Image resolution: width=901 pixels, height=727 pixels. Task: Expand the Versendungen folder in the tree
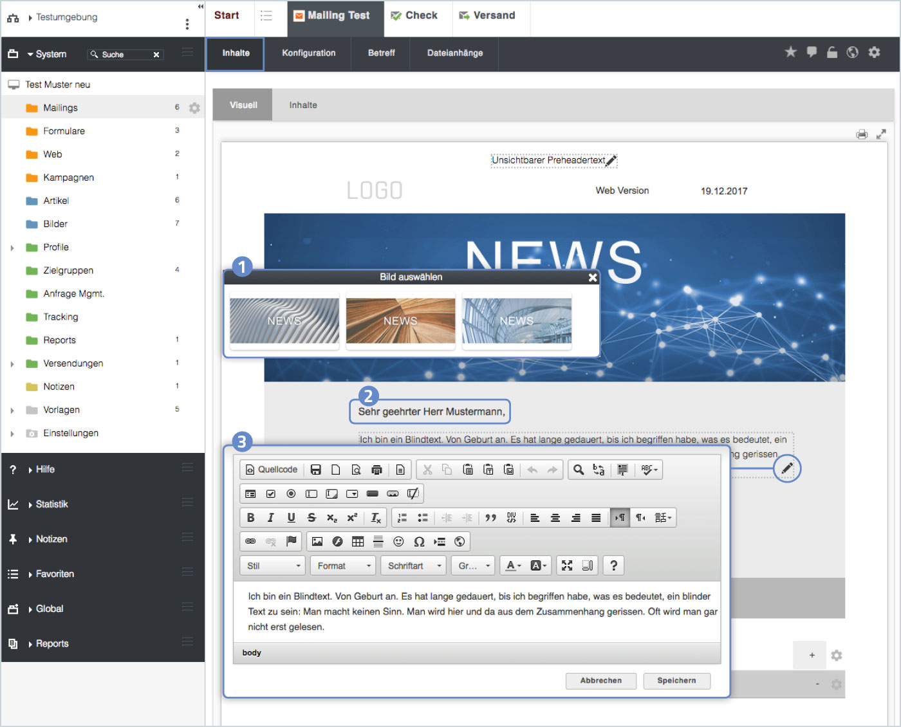[12, 364]
